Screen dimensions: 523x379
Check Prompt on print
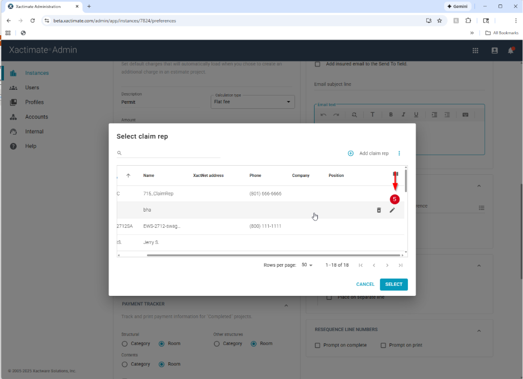383,346
